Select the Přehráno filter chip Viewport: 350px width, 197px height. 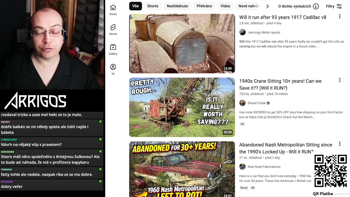pos(204,6)
